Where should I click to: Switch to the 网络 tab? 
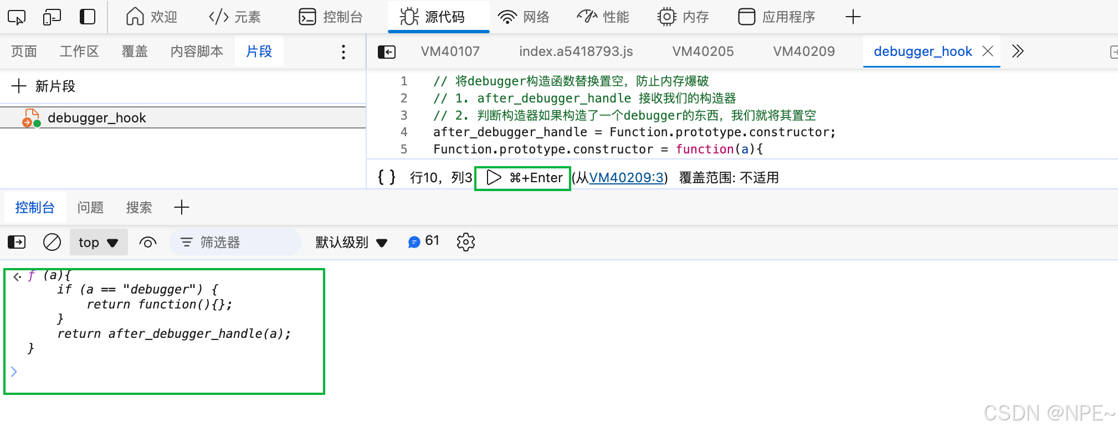tap(524, 17)
